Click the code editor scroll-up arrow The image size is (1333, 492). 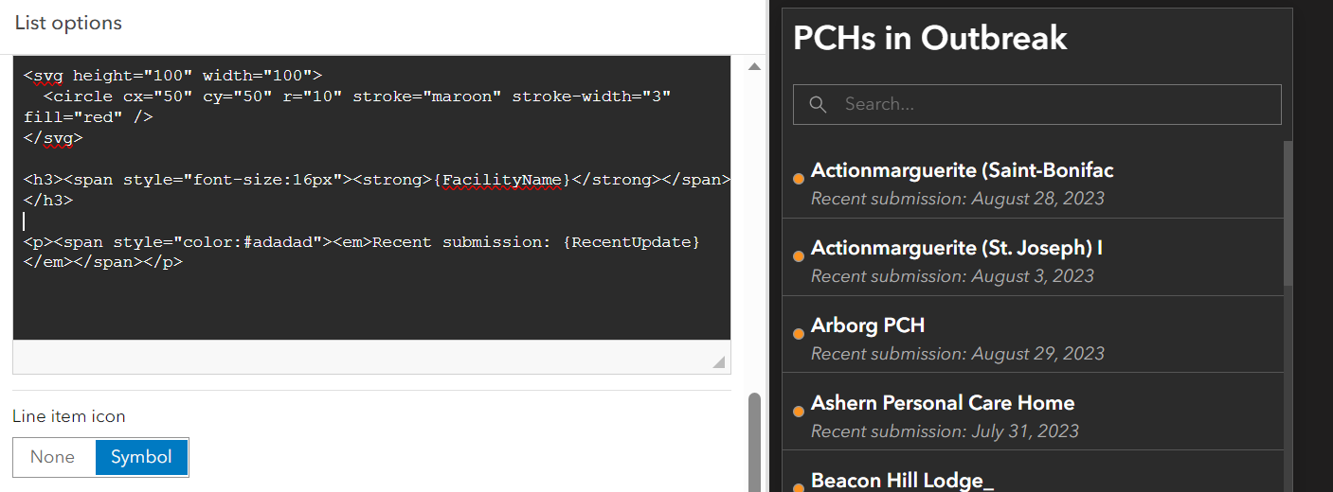(754, 67)
